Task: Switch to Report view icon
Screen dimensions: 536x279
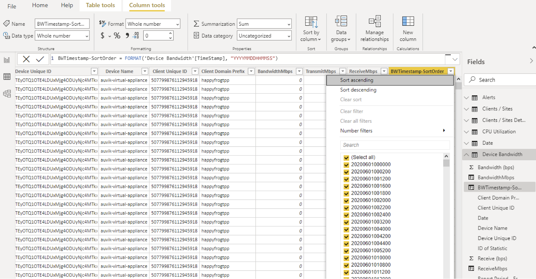Action: (7, 60)
